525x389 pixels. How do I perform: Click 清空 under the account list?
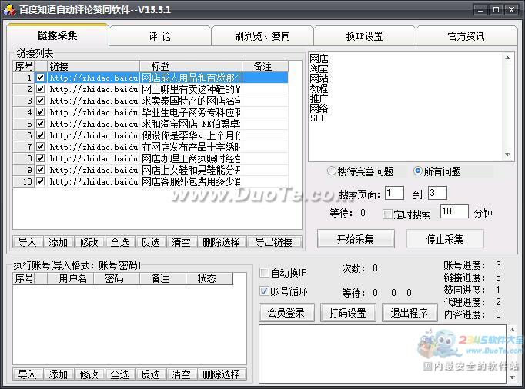[182, 374]
